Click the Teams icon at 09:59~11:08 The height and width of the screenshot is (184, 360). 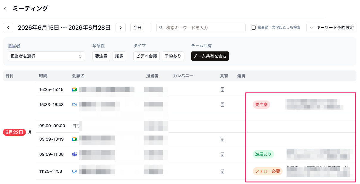pyautogui.click(x=74, y=154)
